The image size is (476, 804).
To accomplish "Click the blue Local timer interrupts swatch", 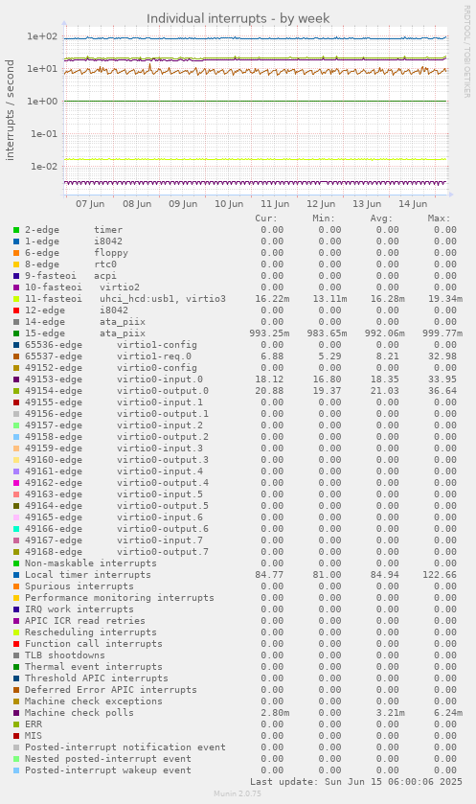I will (16, 575).
